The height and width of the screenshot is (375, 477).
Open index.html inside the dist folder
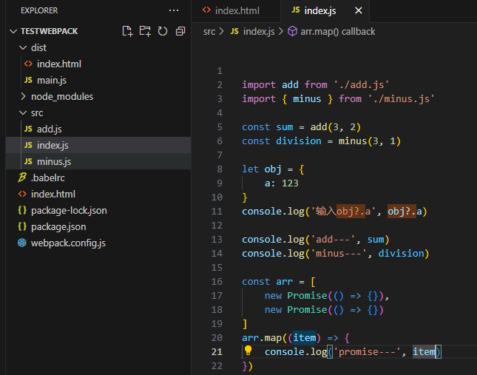click(x=98, y=64)
